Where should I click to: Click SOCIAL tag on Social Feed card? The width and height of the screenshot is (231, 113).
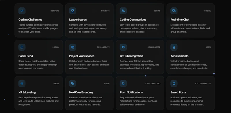tap(56, 47)
